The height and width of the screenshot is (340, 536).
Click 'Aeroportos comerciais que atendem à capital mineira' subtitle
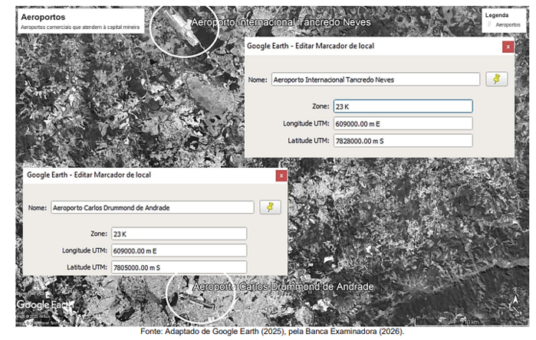80,27
